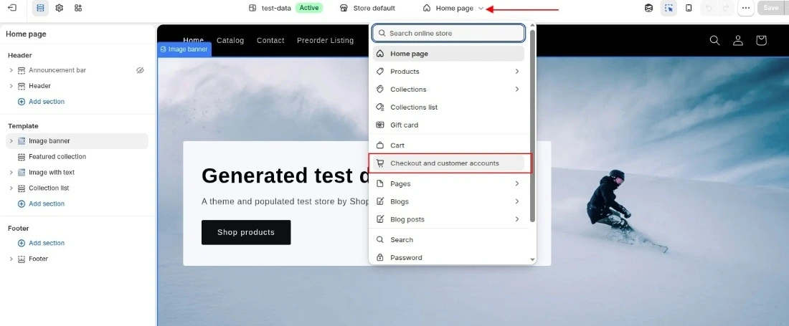Click the preview account person icon

(x=737, y=40)
